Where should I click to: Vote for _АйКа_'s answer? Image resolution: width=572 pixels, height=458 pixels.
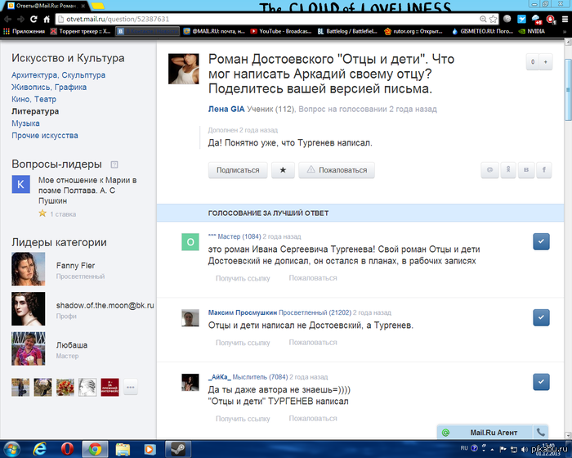click(x=541, y=382)
